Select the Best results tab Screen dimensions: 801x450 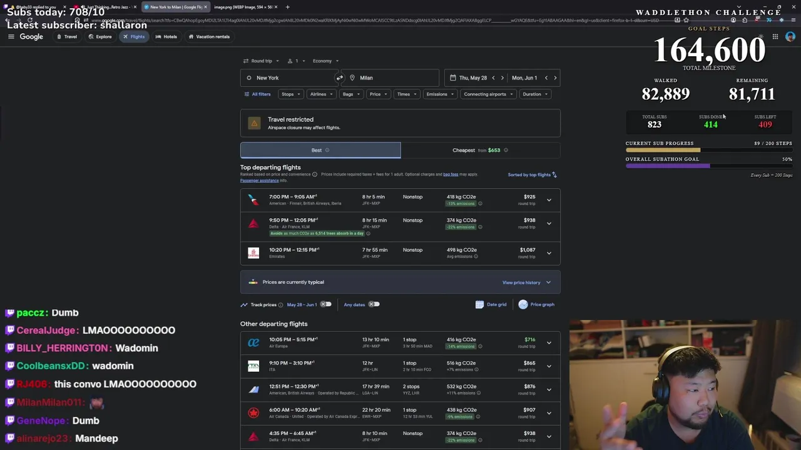point(320,150)
